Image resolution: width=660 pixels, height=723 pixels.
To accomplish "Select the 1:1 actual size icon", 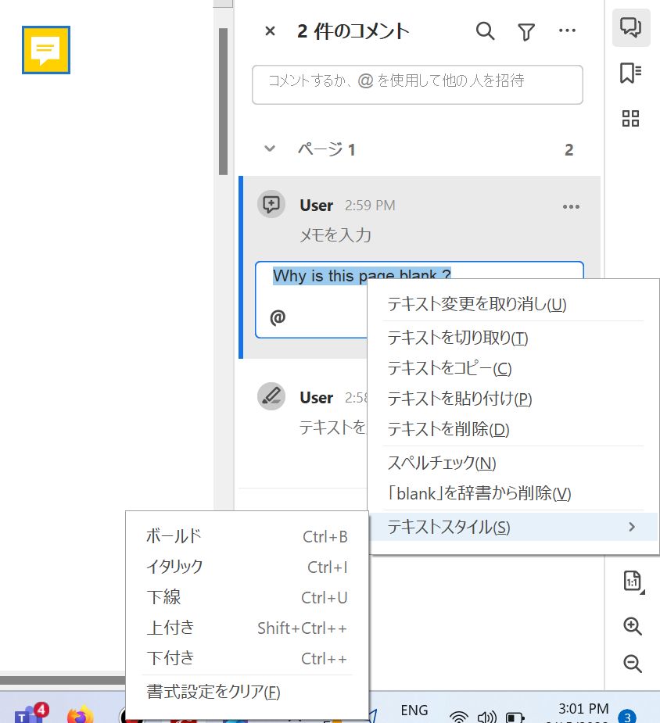I will pyautogui.click(x=630, y=580).
